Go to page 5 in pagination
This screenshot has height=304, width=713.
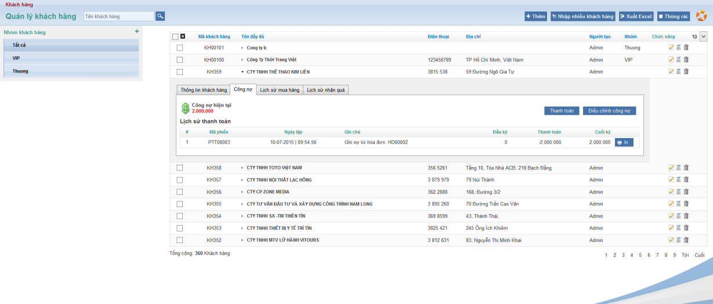pos(640,255)
